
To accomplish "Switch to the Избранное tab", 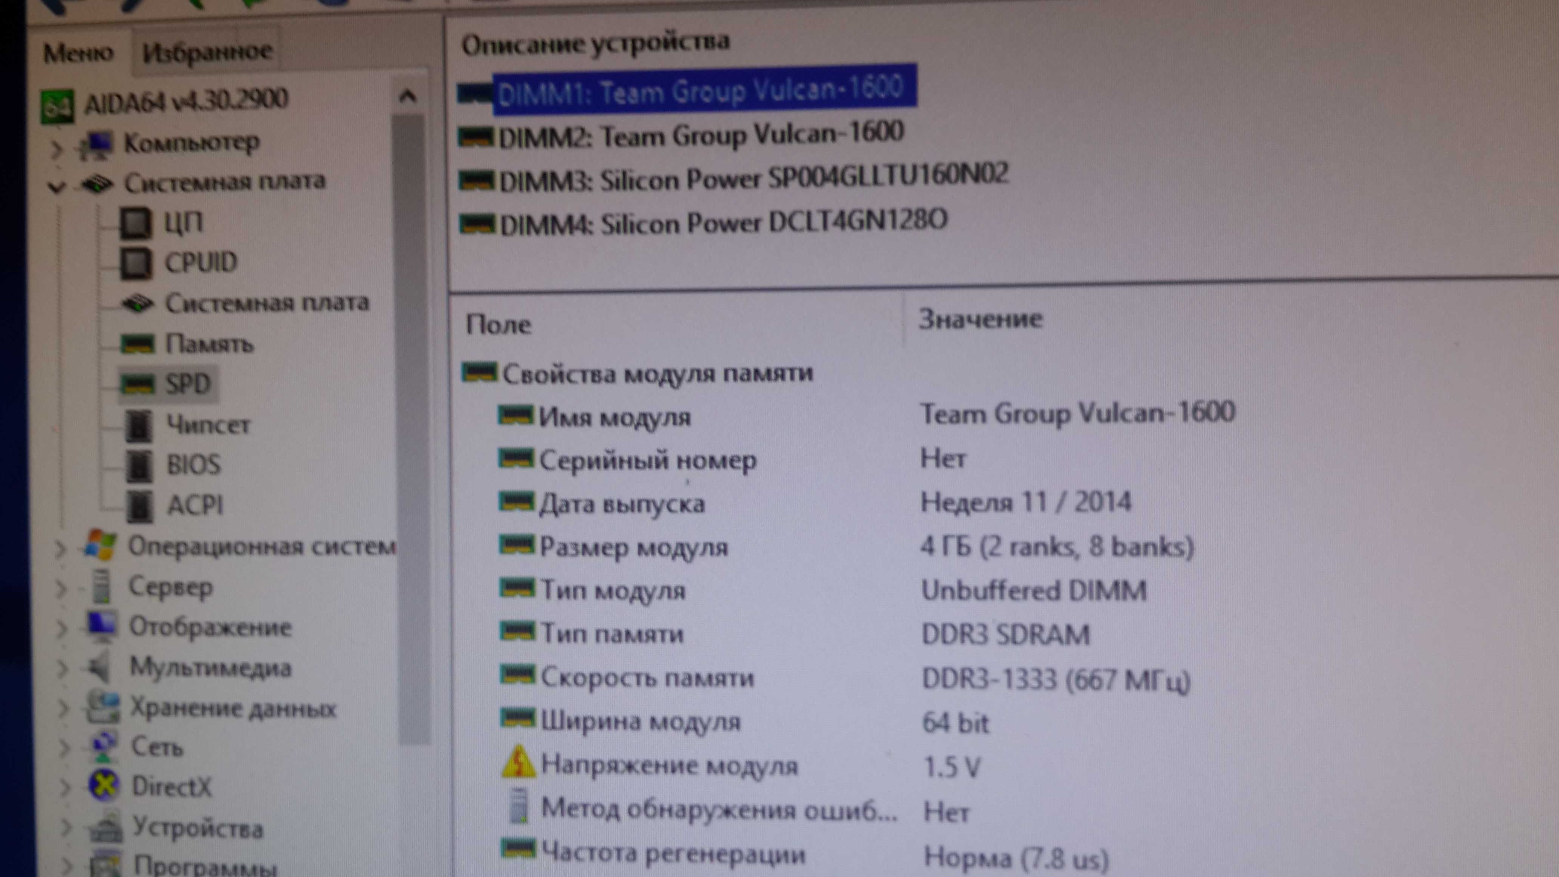I will (207, 52).
